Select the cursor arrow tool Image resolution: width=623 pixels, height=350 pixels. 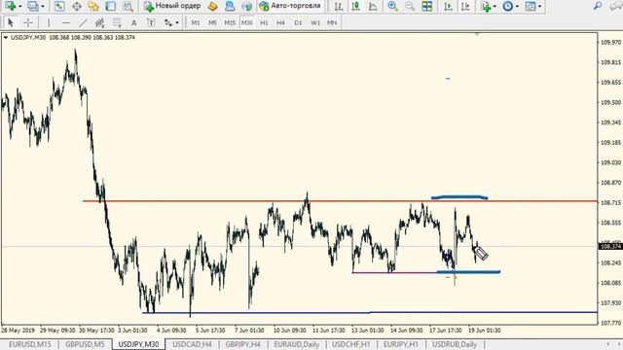pyautogui.click(x=11, y=22)
